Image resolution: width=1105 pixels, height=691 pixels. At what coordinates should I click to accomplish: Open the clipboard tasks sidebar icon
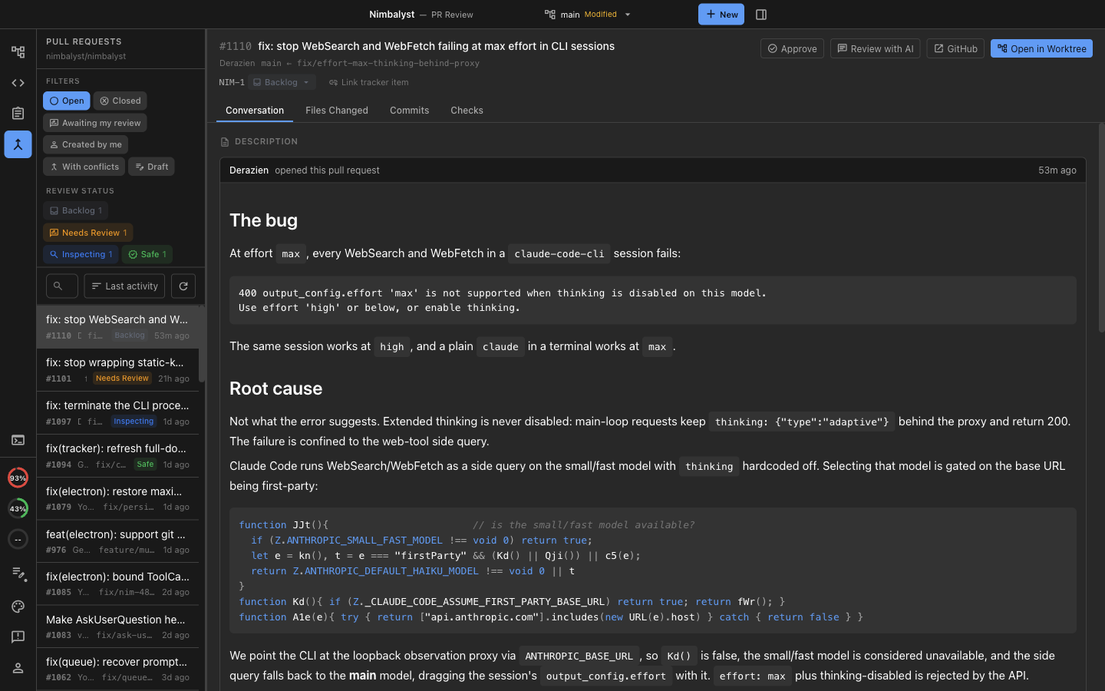coord(18,114)
